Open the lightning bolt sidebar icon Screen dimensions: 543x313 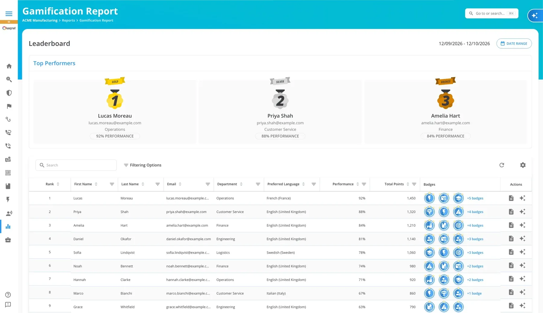click(8, 200)
